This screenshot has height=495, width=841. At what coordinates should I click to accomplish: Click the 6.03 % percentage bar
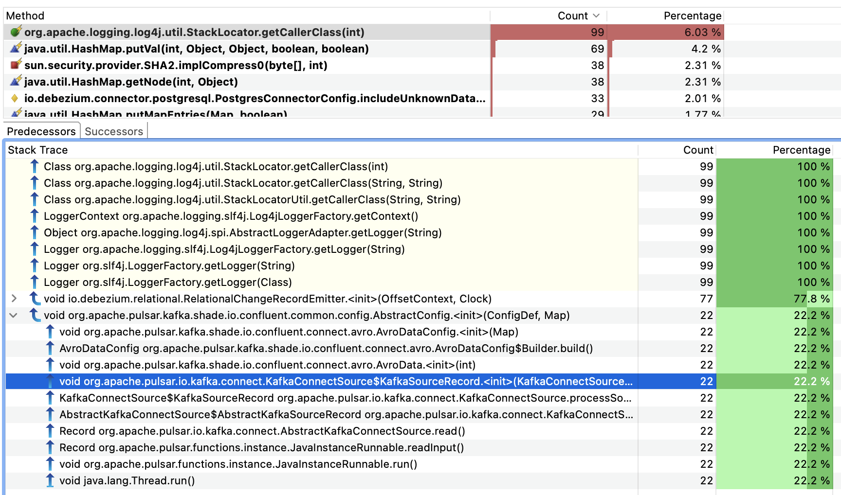666,32
